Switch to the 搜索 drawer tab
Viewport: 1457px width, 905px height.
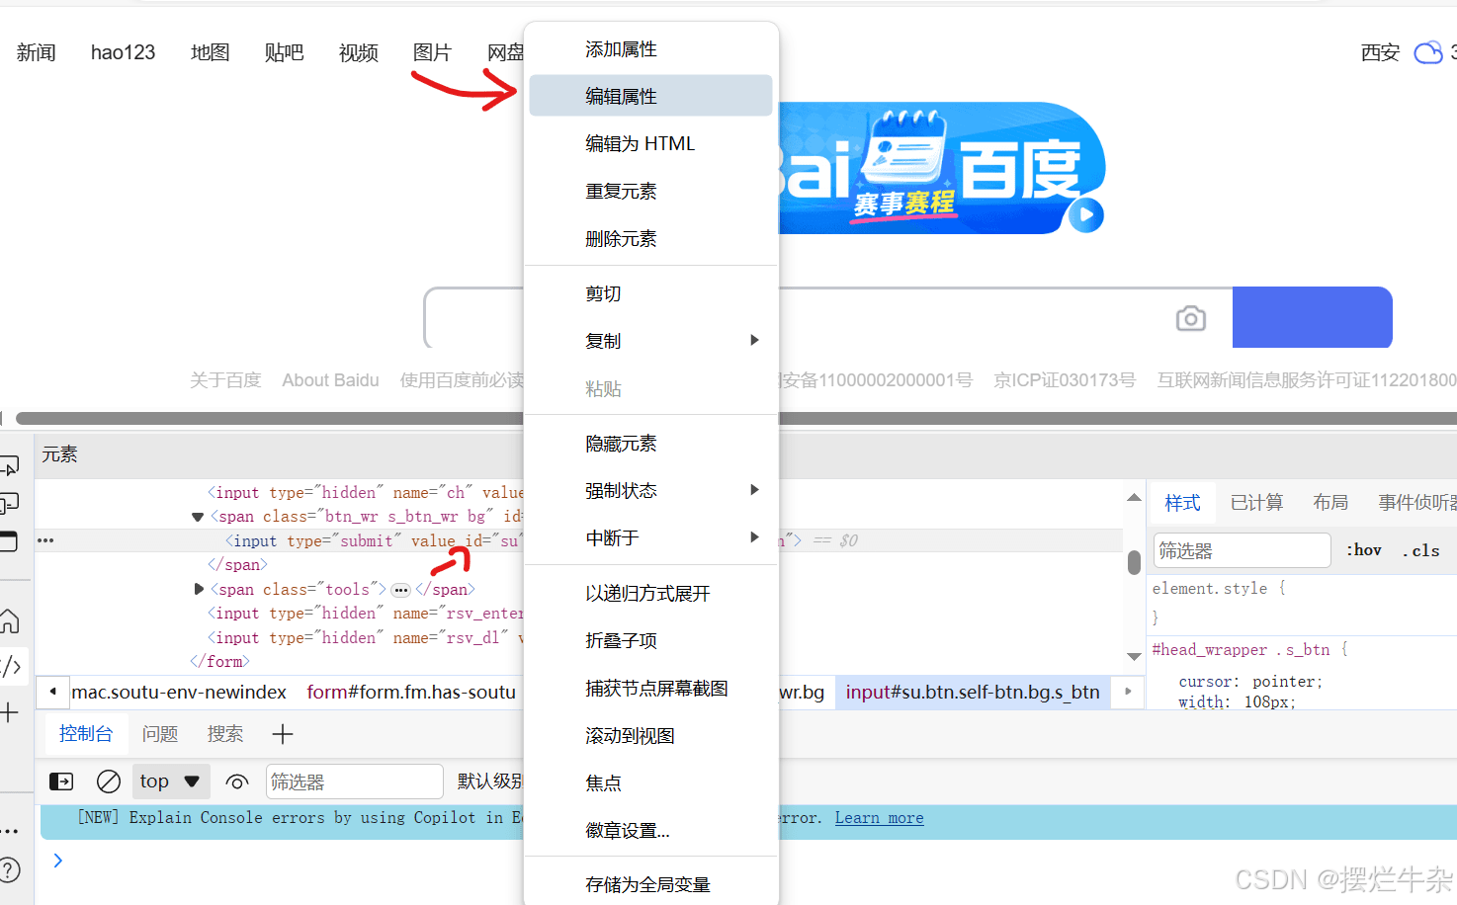click(x=225, y=734)
